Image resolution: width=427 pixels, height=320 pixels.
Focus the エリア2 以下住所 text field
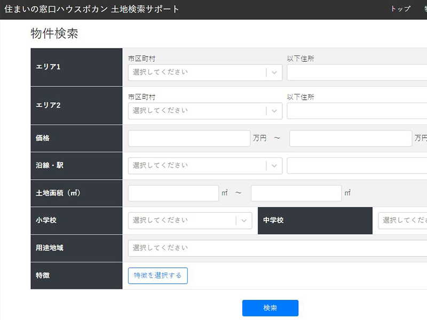pyautogui.click(x=357, y=111)
